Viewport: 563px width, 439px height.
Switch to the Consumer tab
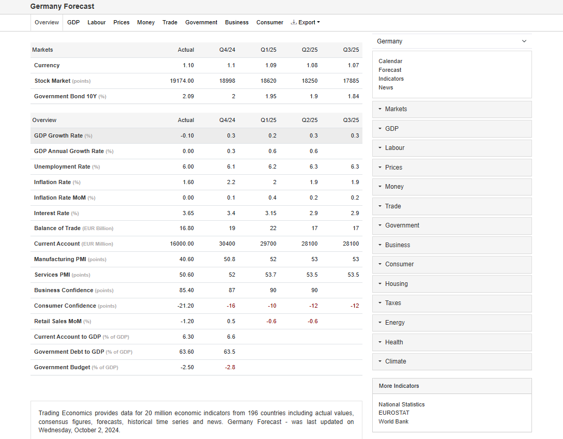click(x=270, y=22)
